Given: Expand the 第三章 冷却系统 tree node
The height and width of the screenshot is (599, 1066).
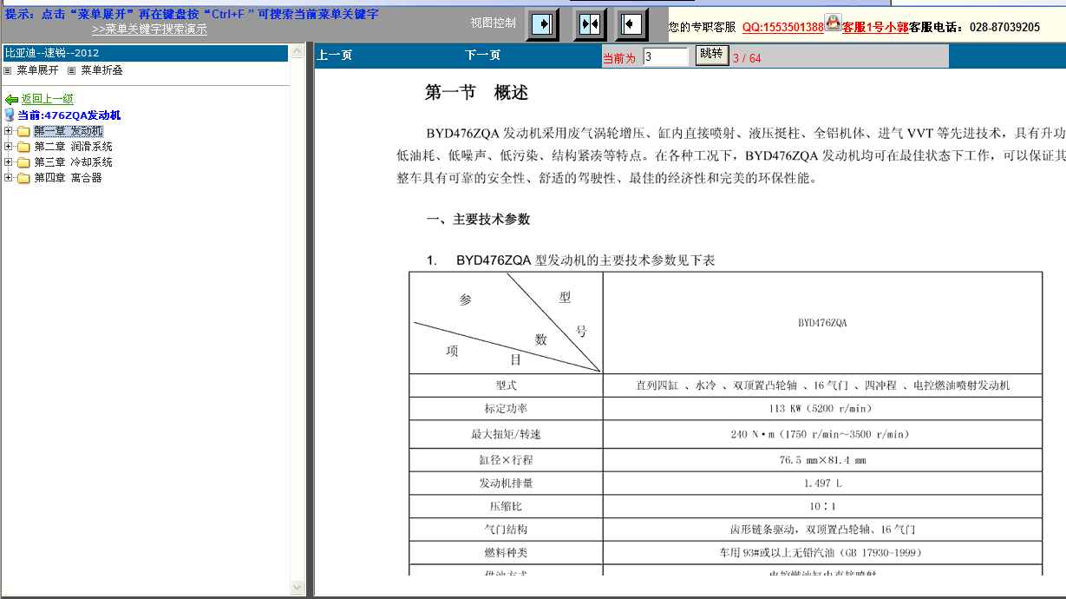Looking at the screenshot, I should pyautogui.click(x=9, y=162).
